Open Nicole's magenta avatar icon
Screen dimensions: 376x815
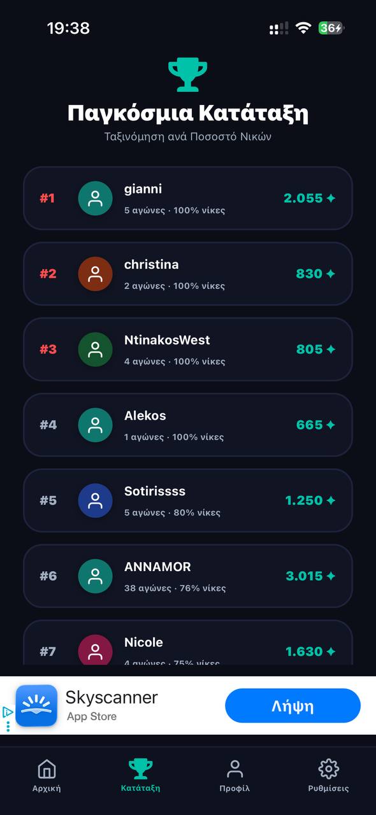[95, 649]
